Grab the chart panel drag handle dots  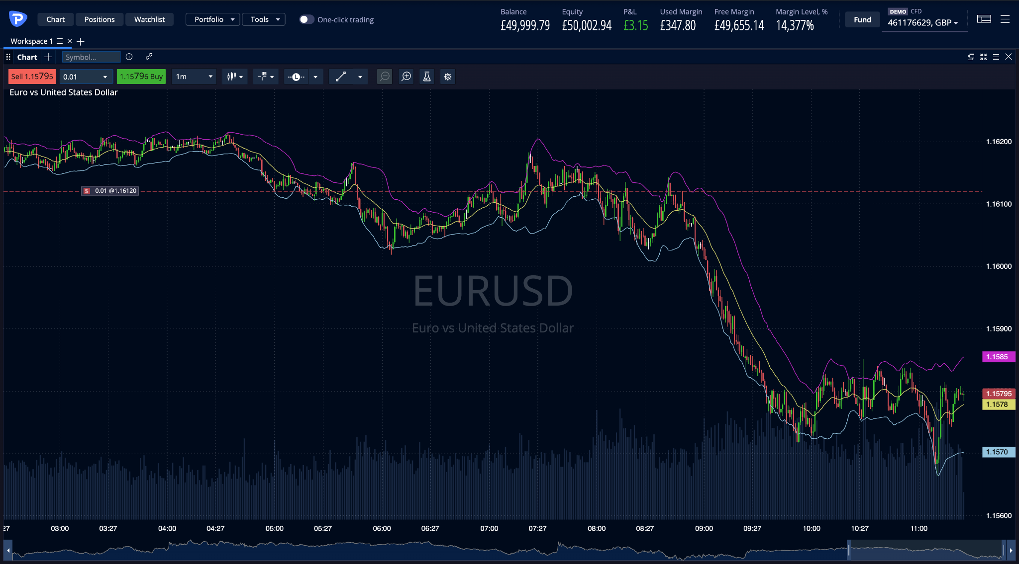click(x=8, y=57)
